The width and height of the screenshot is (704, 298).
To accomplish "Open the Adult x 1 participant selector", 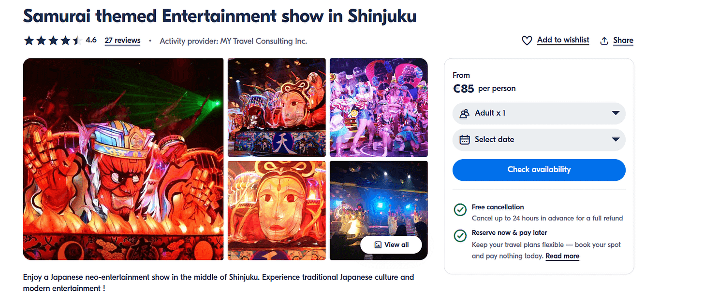I will (x=539, y=113).
